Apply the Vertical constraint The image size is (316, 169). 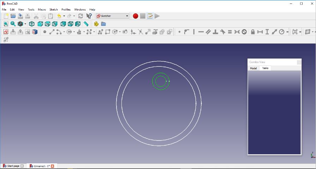194,32
